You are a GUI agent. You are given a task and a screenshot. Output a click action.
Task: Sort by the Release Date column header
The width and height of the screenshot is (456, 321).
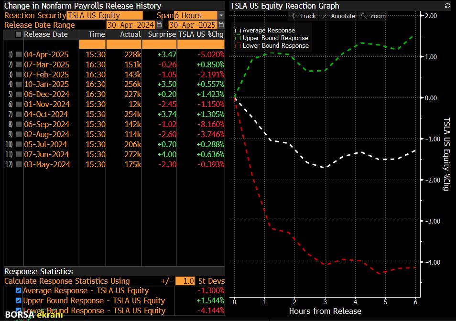click(46, 34)
